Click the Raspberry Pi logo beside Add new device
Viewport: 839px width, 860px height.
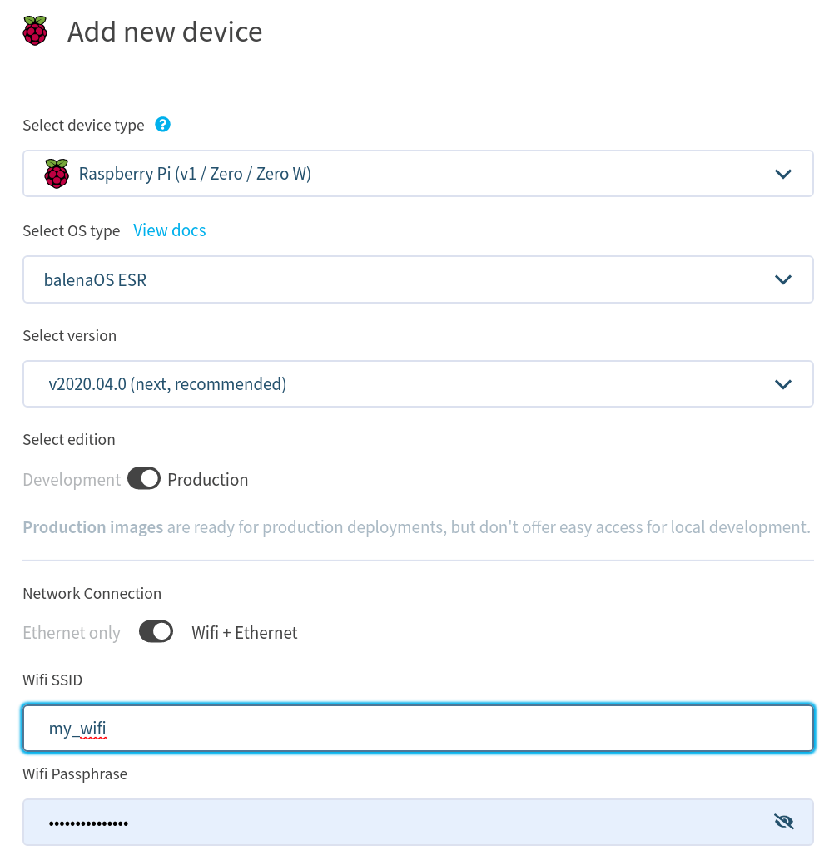click(x=35, y=32)
